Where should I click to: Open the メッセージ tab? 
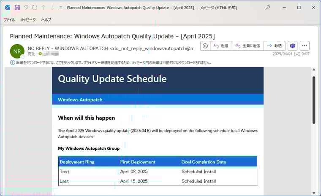28,20
